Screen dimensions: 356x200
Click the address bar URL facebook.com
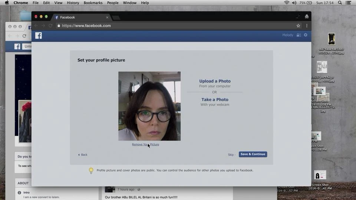click(x=86, y=26)
